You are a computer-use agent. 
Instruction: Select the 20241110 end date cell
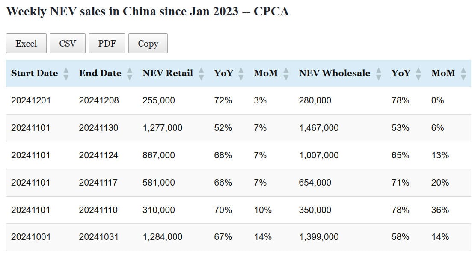[98, 210]
